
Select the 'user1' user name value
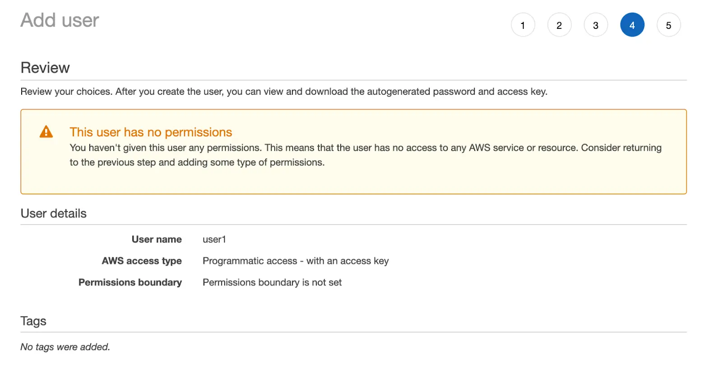(x=214, y=239)
